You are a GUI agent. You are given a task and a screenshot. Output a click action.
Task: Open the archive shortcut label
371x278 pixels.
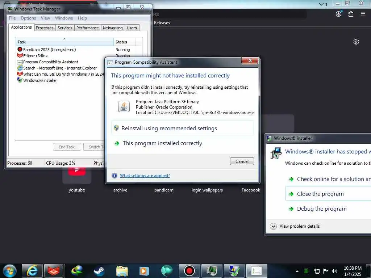tap(120, 190)
